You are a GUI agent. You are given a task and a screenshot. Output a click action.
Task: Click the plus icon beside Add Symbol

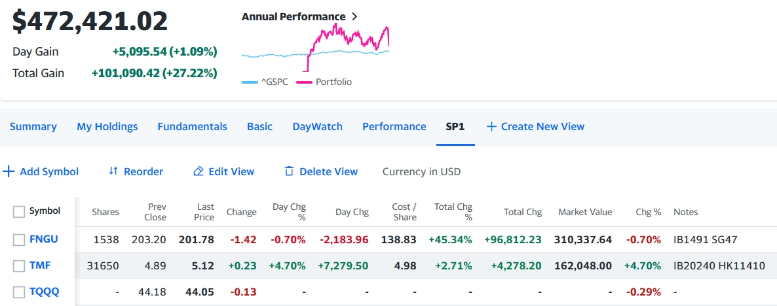9,172
